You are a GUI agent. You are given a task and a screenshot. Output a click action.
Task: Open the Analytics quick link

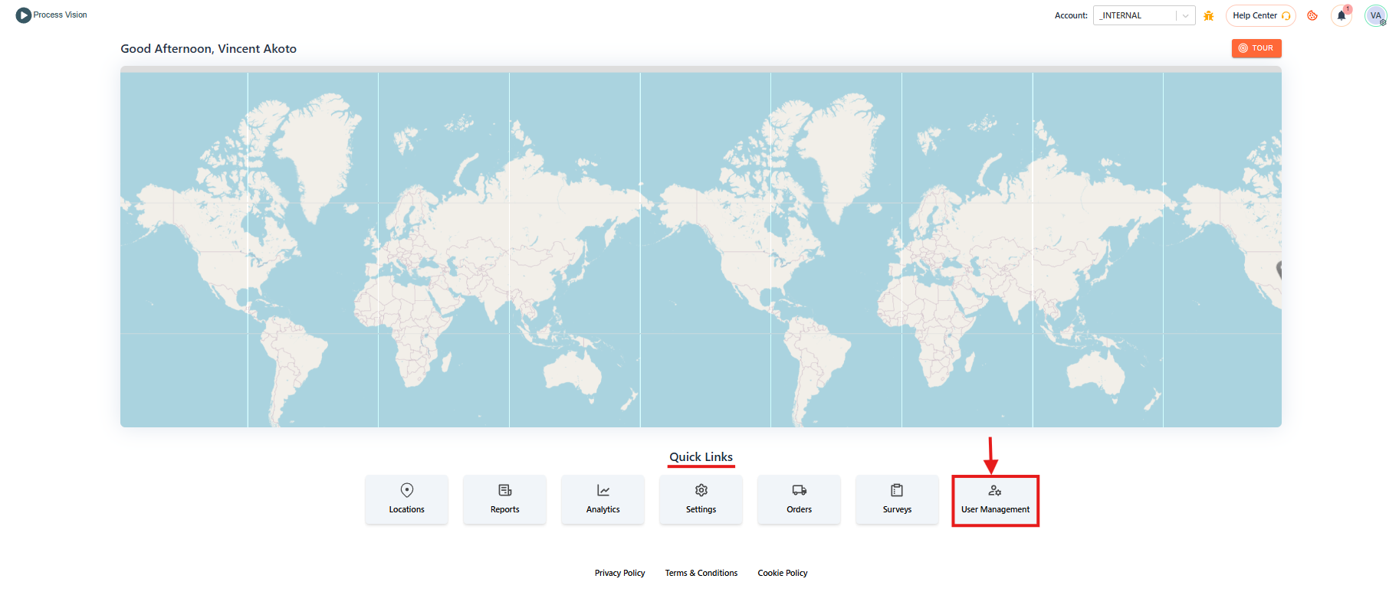(603, 499)
